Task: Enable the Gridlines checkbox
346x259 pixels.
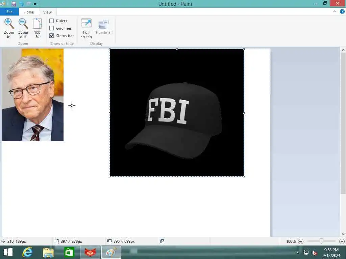Action: pyautogui.click(x=51, y=28)
